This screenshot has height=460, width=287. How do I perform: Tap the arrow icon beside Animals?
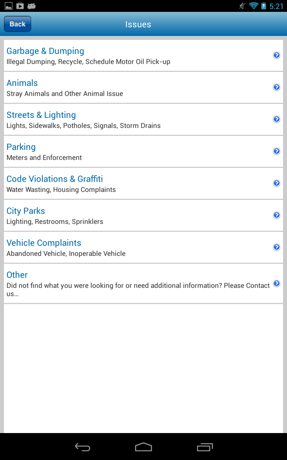[x=276, y=87]
